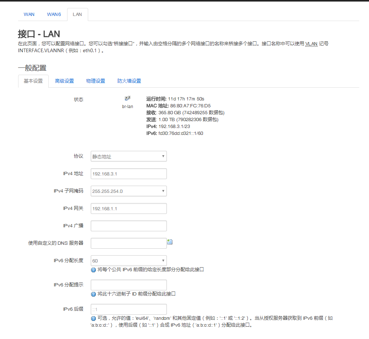Click the IPv6 status fd30:76dd:d321::1/60
Viewport: 369px width, 339px height.
tap(181, 133)
